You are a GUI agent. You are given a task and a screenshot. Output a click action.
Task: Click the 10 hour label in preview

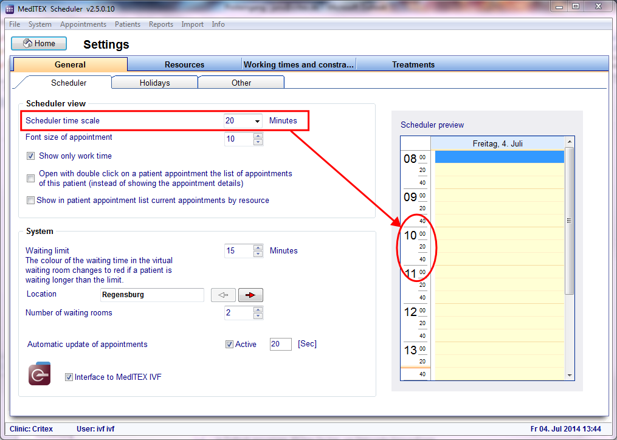point(410,235)
